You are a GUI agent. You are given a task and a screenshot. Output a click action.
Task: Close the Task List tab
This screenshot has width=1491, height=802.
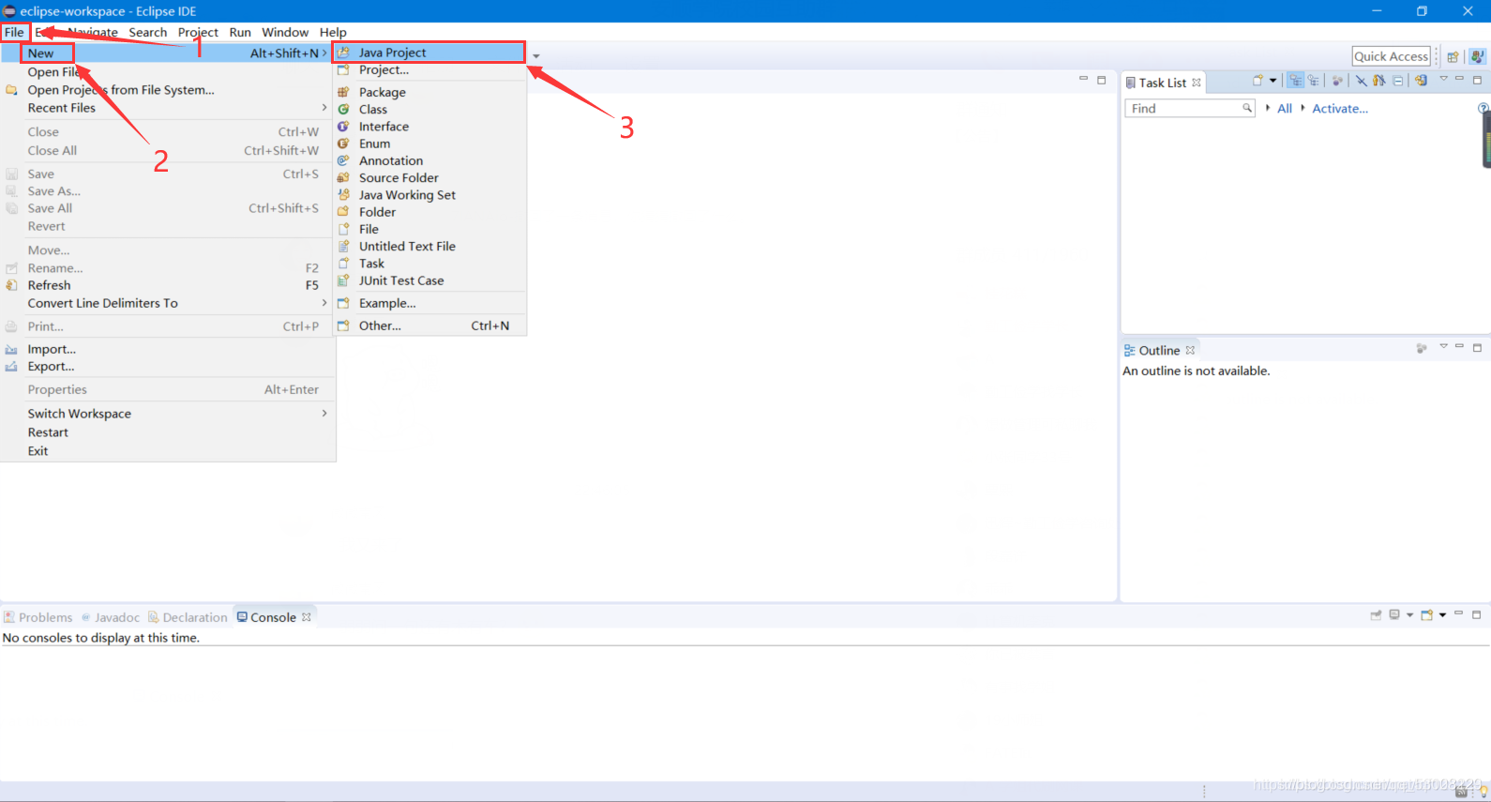click(x=1197, y=83)
